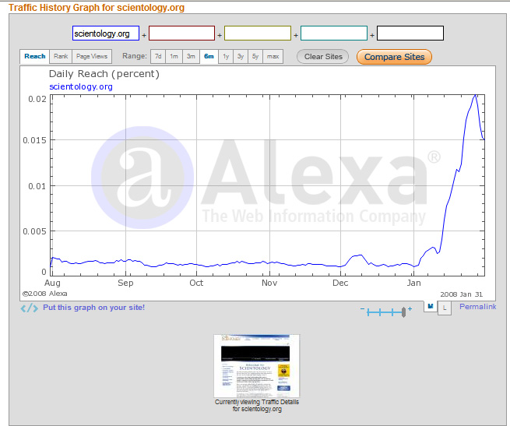Click the 'Daily Reach (percent)' chart title

point(104,74)
